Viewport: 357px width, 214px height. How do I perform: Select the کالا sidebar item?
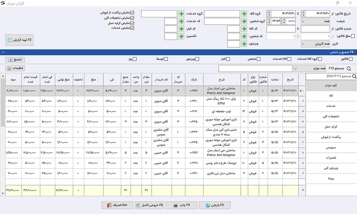tap(331, 96)
